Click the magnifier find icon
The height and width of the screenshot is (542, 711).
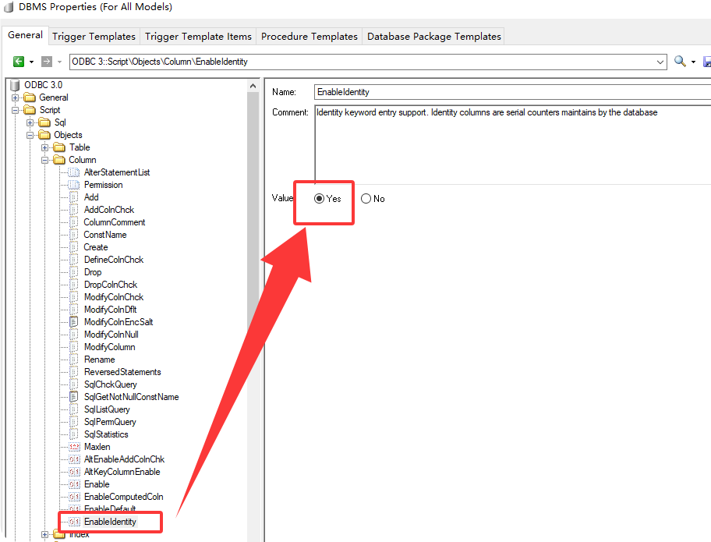(x=680, y=61)
